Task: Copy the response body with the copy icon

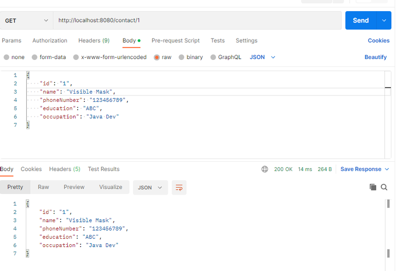Action: click(x=373, y=187)
